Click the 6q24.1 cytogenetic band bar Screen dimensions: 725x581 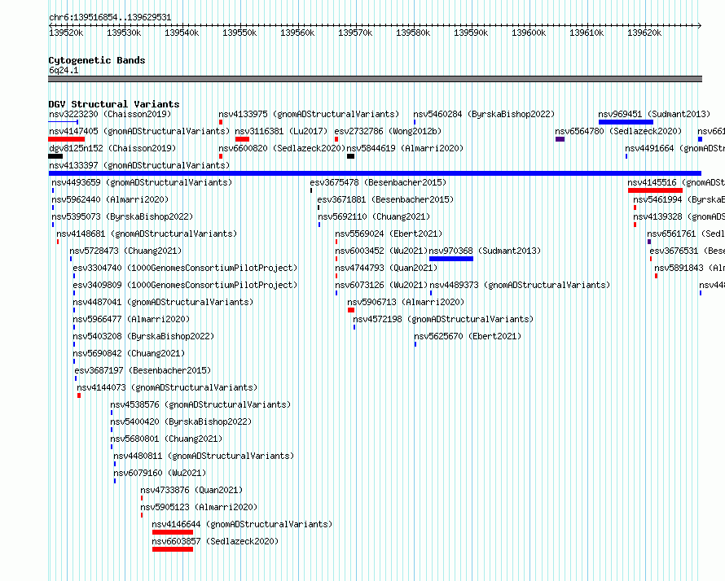pyautogui.click(x=375, y=79)
